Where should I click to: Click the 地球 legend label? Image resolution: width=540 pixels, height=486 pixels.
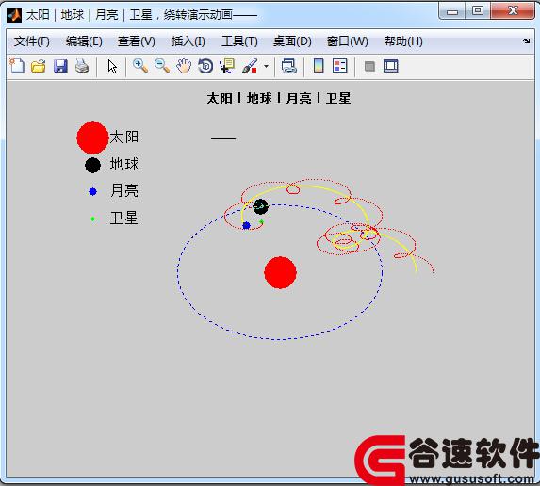[124, 164]
